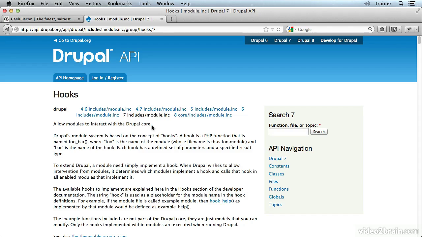
Task: Open Constants in API Navigation
Action: tap(279, 166)
